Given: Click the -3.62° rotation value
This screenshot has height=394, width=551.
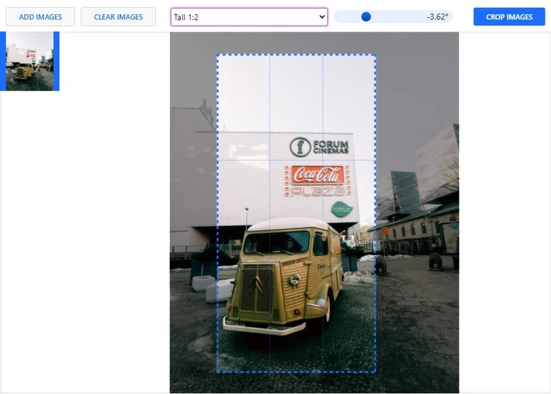Looking at the screenshot, I should tap(437, 17).
